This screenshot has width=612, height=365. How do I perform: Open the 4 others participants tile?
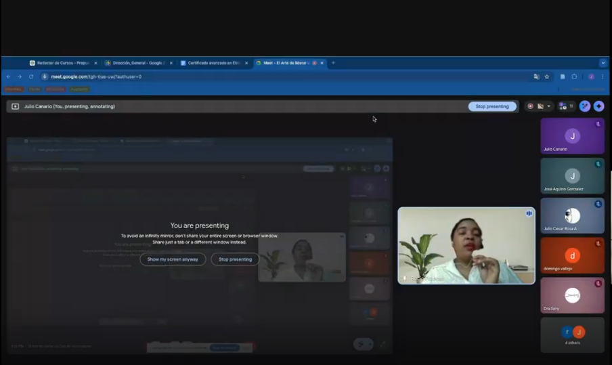[x=572, y=335]
